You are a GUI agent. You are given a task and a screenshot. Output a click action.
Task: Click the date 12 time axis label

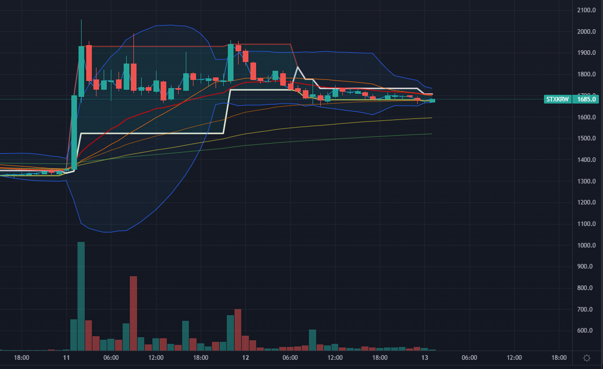(x=245, y=358)
